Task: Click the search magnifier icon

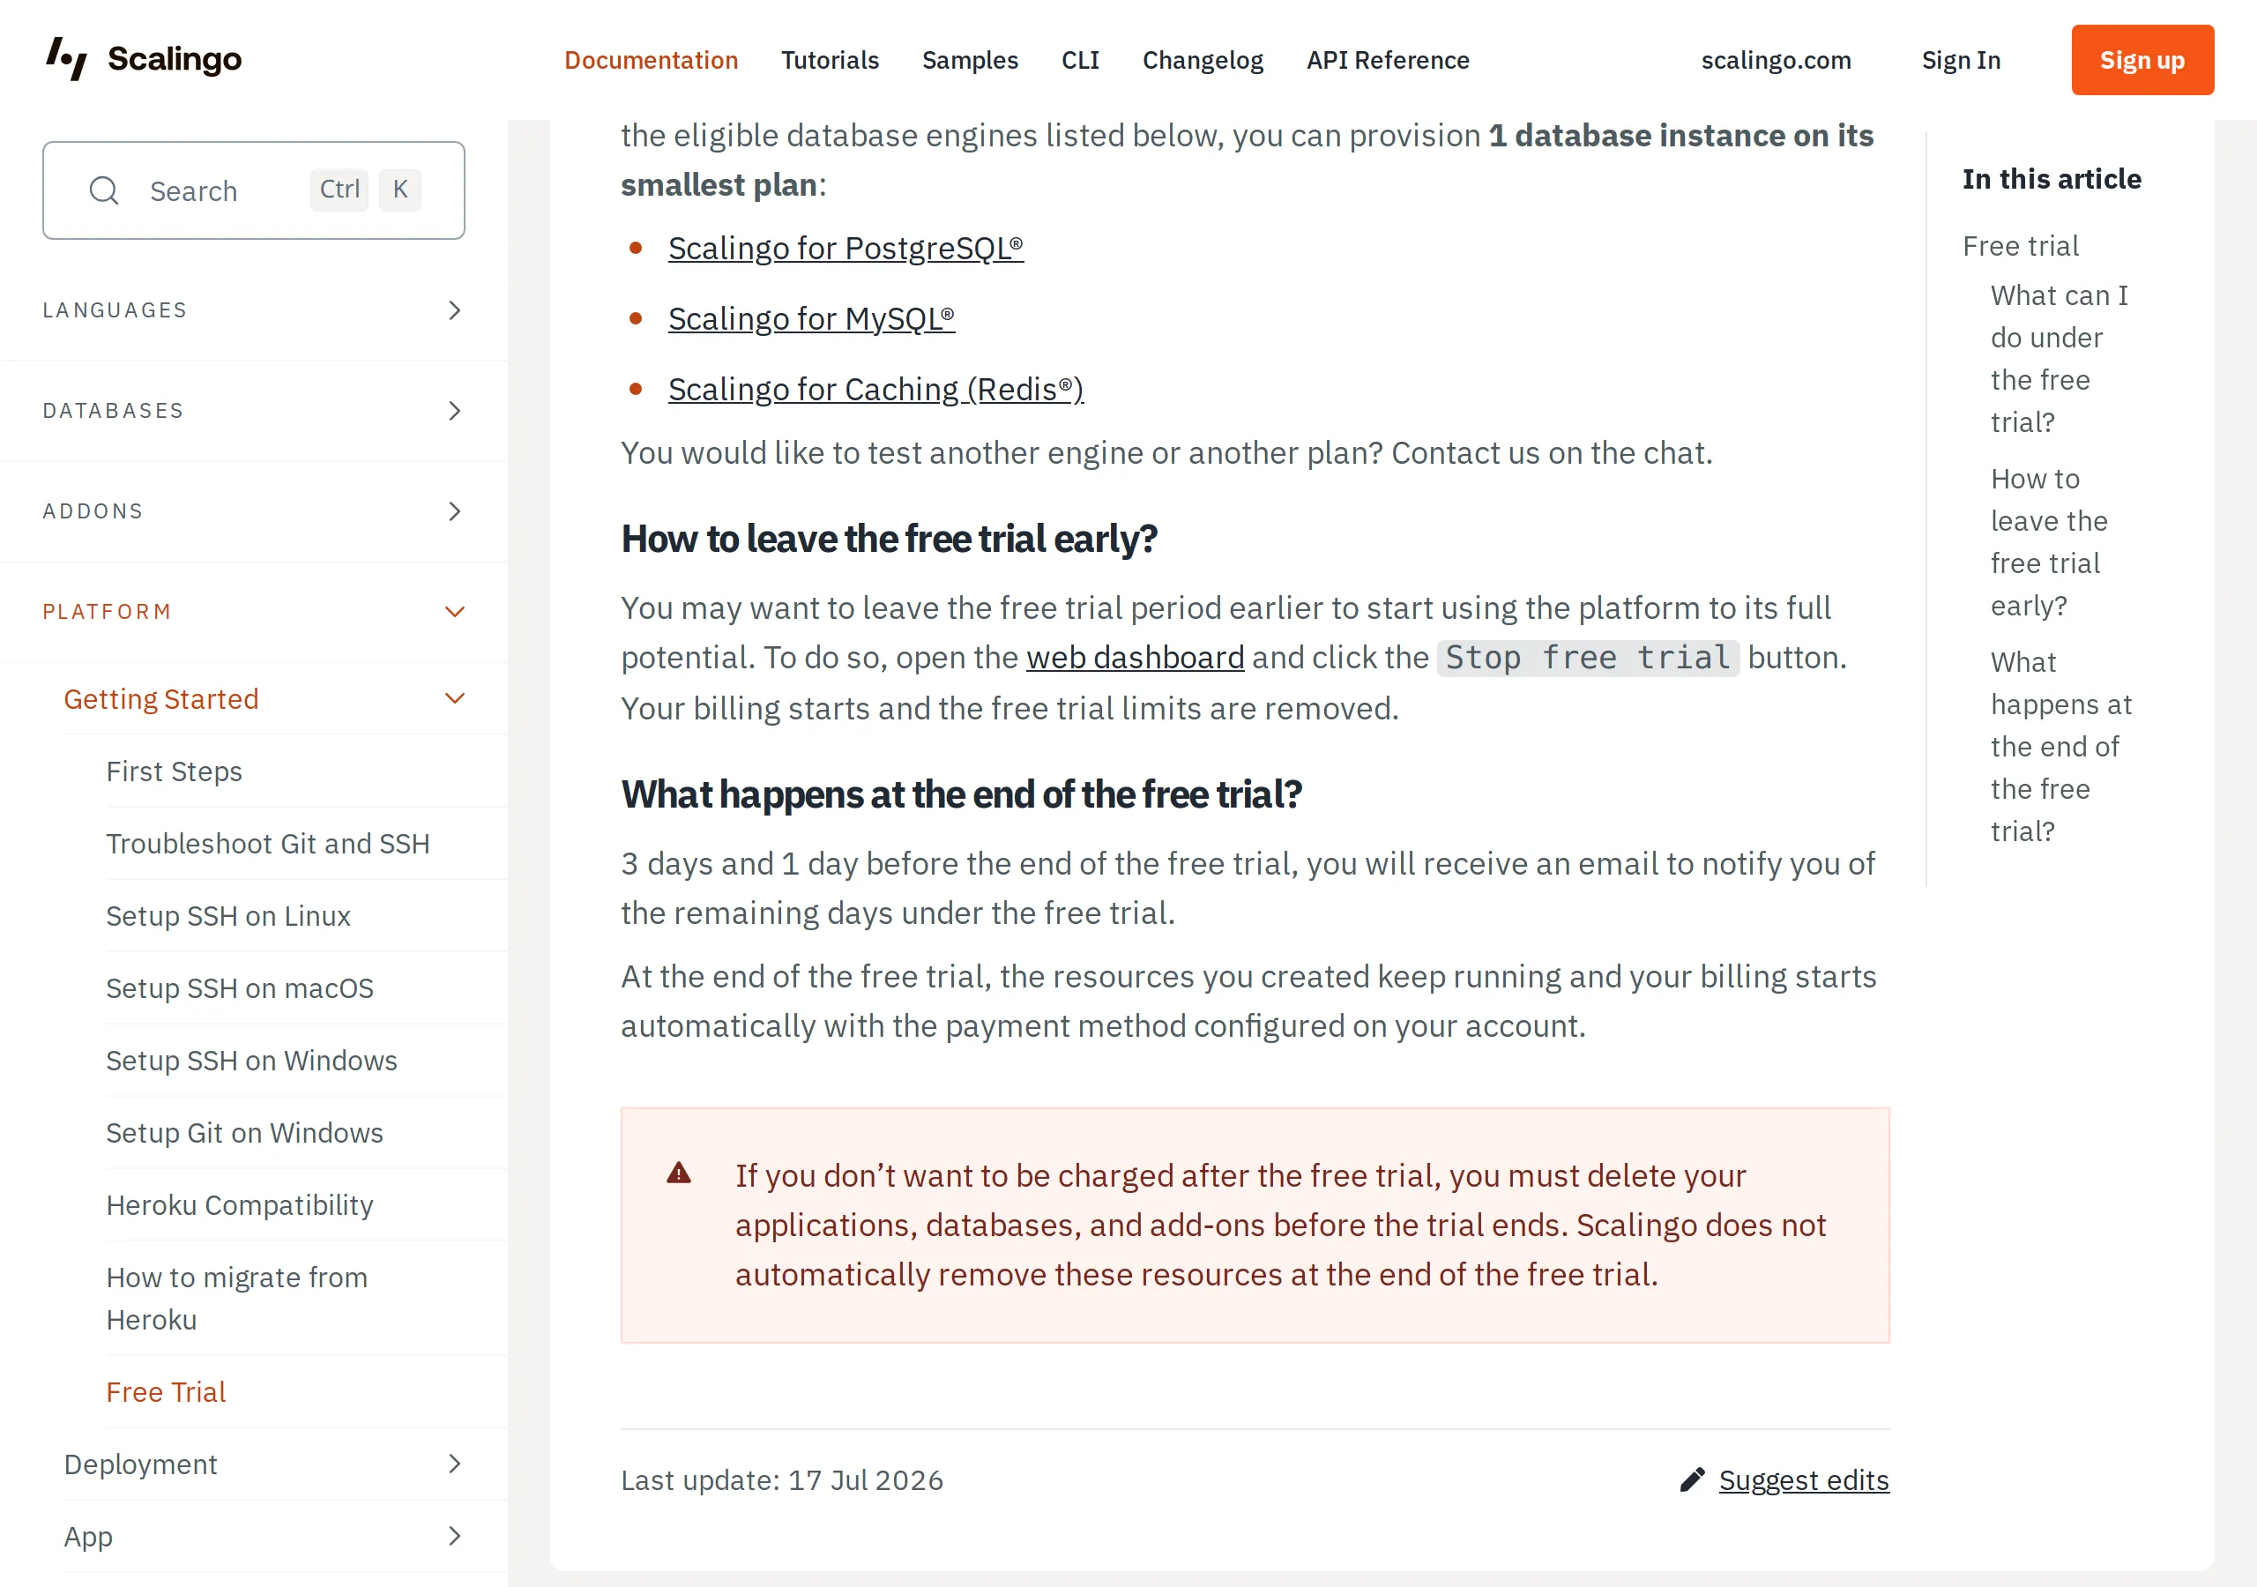Action: [103, 190]
